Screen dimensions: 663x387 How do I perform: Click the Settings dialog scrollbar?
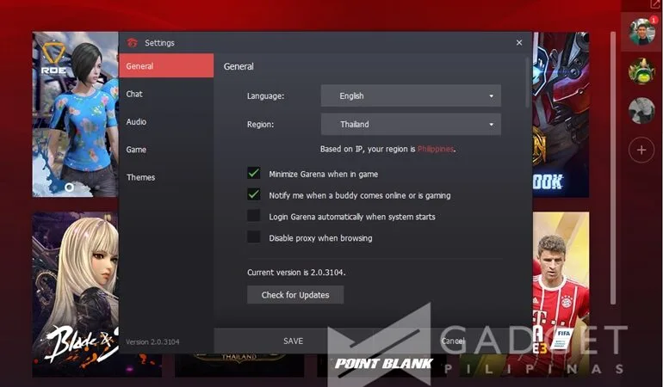pyautogui.click(x=527, y=83)
